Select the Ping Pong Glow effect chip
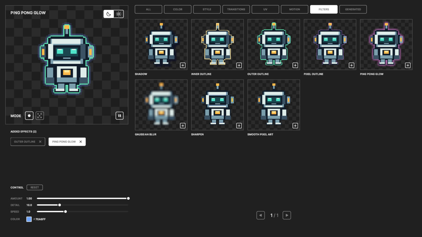 coord(67,141)
